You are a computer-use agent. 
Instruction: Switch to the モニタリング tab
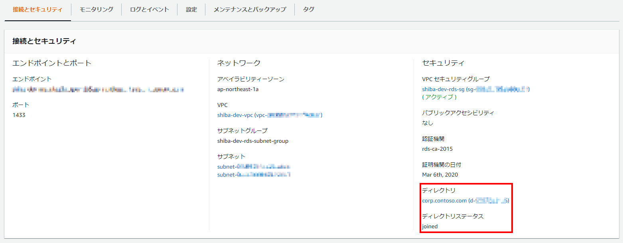coord(96,9)
